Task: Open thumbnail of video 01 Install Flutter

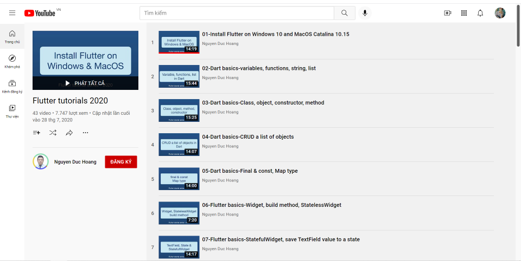Action: click(x=179, y=42)
